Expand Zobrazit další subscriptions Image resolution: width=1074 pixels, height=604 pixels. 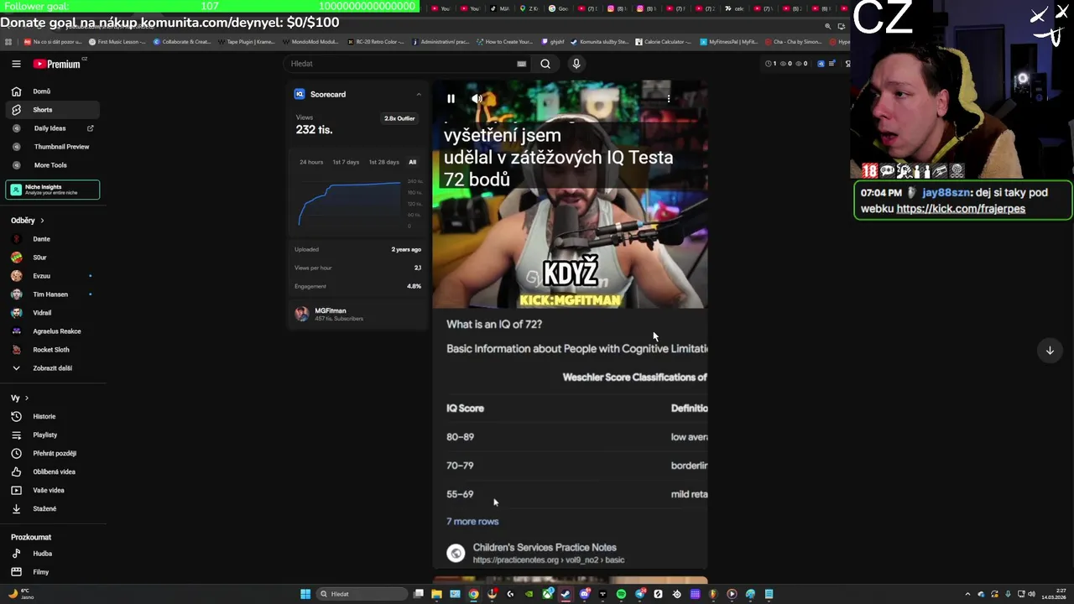click(53, 368)
